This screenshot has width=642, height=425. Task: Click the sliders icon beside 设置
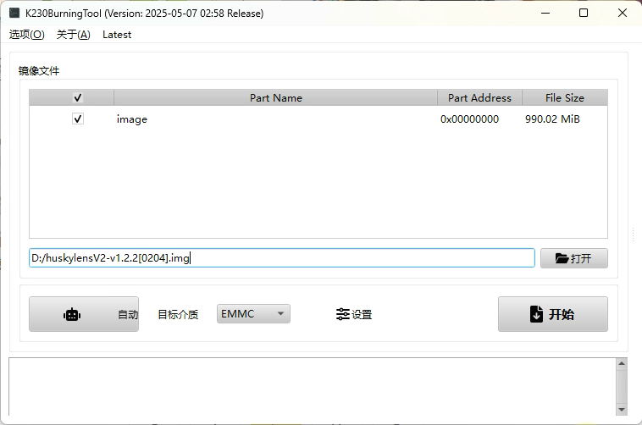pyautogui.click(x=342, y=314)
